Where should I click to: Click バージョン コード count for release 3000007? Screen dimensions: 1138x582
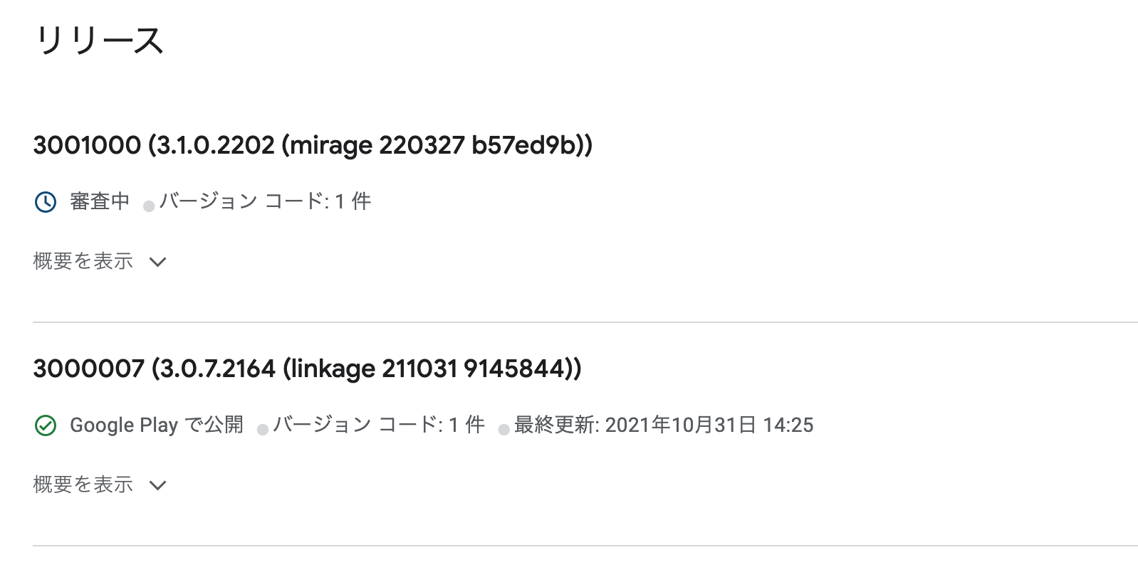[379, 425]
